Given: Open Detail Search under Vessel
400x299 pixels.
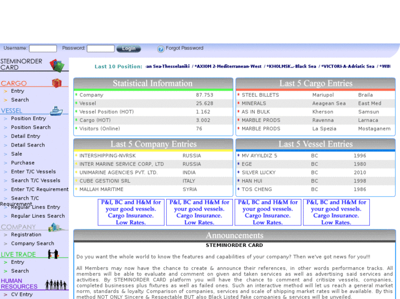Looking at the screenshot, I should point(28,145).
